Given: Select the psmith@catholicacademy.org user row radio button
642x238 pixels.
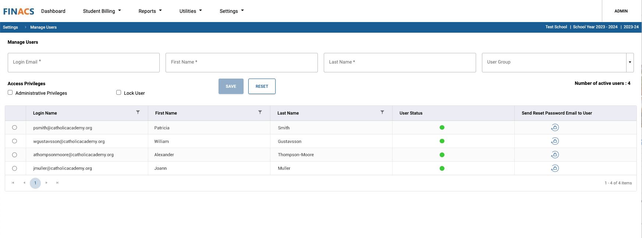Looking at the screenshot, I should 15,127.
